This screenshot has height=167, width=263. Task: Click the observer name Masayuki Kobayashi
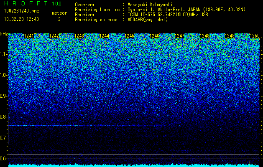click(x=150, y=5)
